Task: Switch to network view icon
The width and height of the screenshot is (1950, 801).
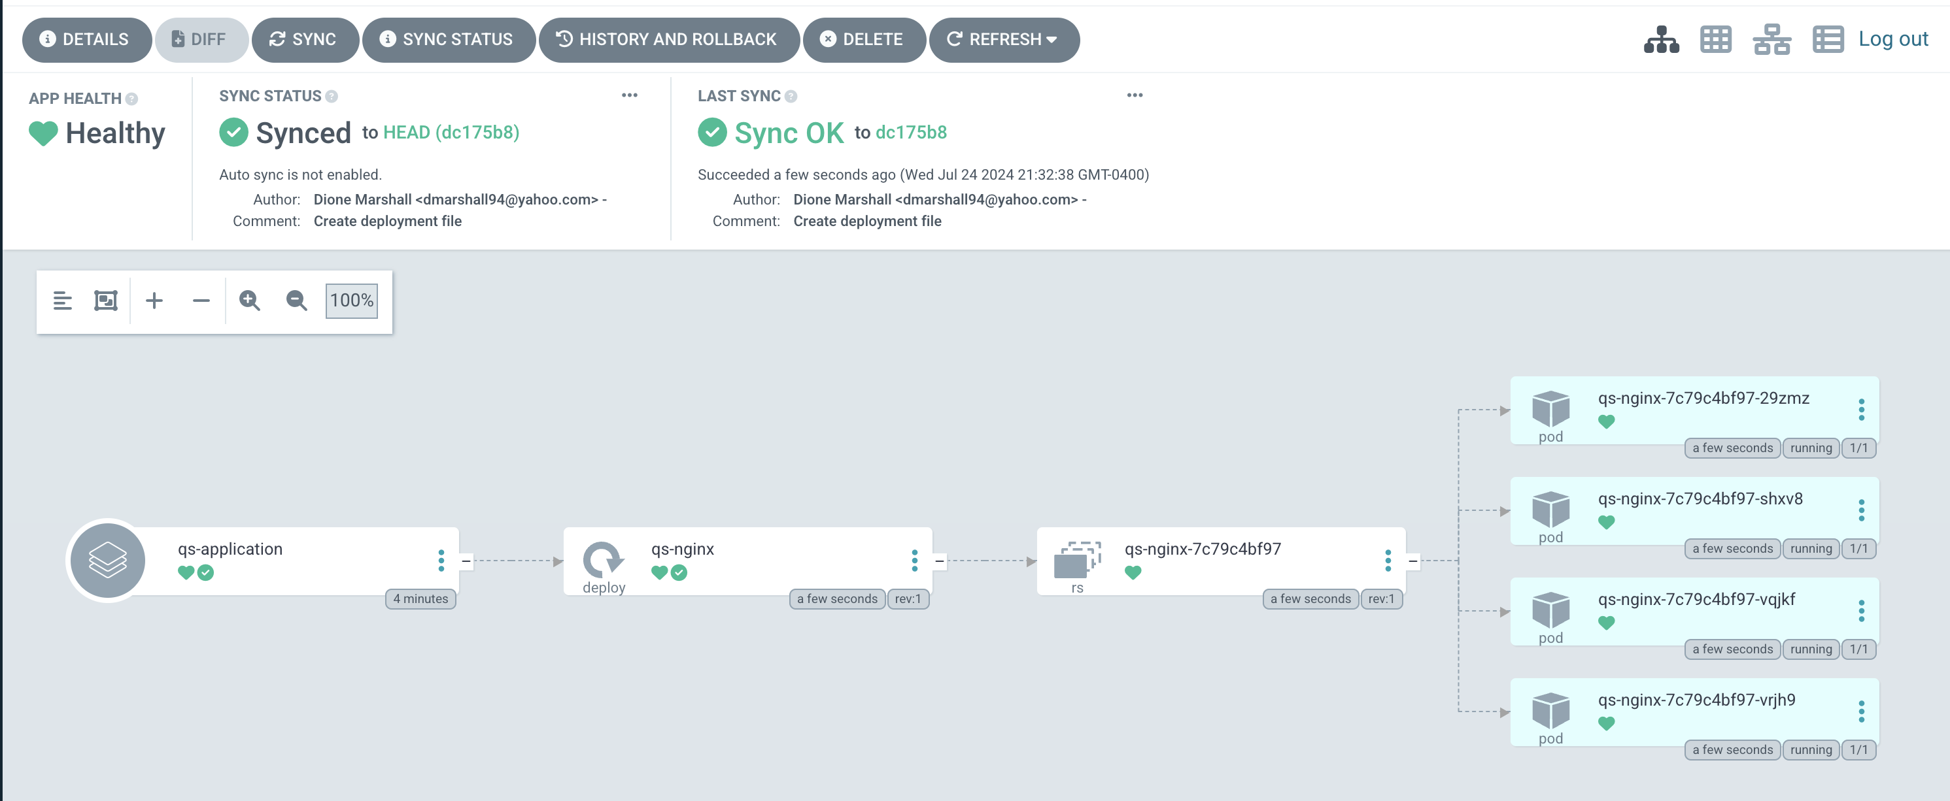Action: pyautogui.click(x=1771, y=39)
